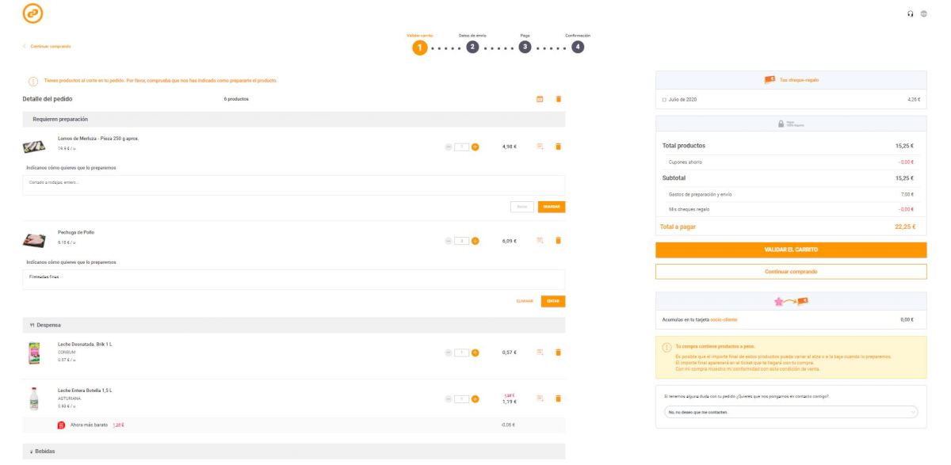This screenshot has width=951, height=465.
Task: Go back via Continuar comprando arrow link
Action: pos(48,46)
